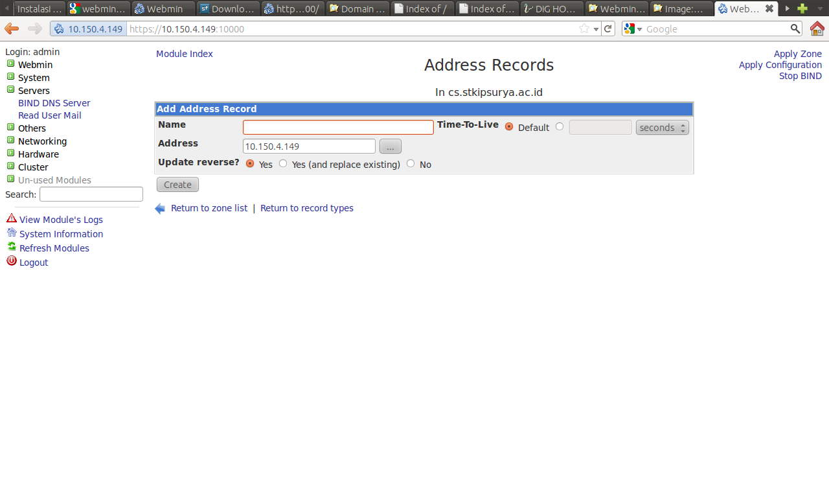Switch to the webmin... tab with Google favicon
Screen dimensions: 829x503
(98, 8)
